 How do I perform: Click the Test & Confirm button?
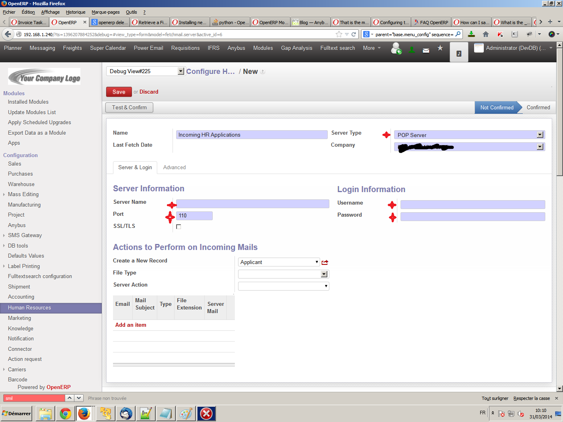(x=129, y=107)
